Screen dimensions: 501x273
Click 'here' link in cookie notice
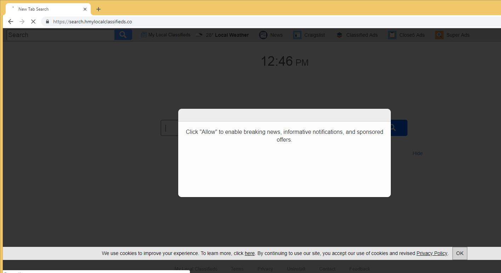click(250, 253)
